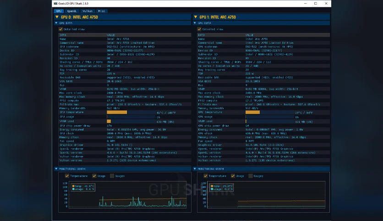383x221 pixels.
Task: Select Max core clock row in GPU 0
Action: click(125, 93)
